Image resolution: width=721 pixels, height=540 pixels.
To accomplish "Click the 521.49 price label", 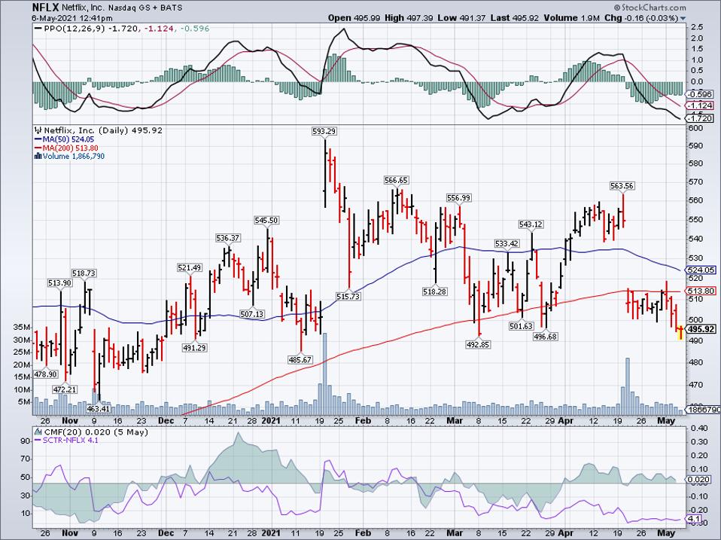I will point(190,267).
